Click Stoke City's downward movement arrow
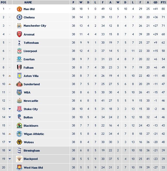 coord(10,109)
